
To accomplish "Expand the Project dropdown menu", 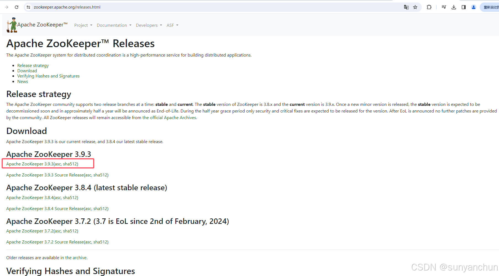I will coord(83,25).
